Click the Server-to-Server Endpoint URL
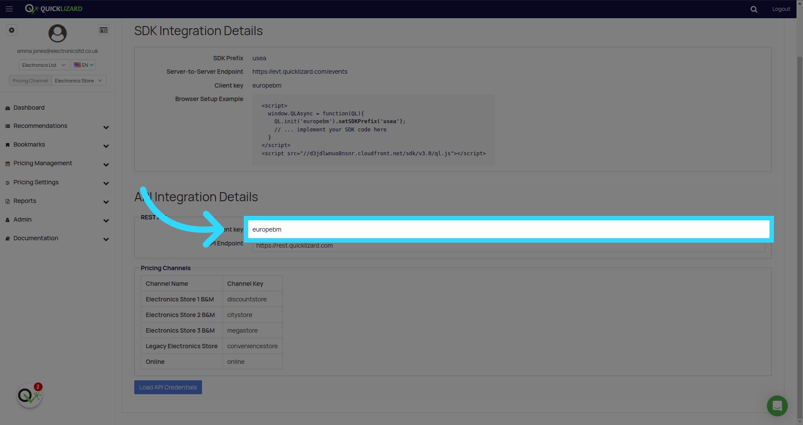Image resolution: width=803 pixels, height=425 pixels. point(300,72)
